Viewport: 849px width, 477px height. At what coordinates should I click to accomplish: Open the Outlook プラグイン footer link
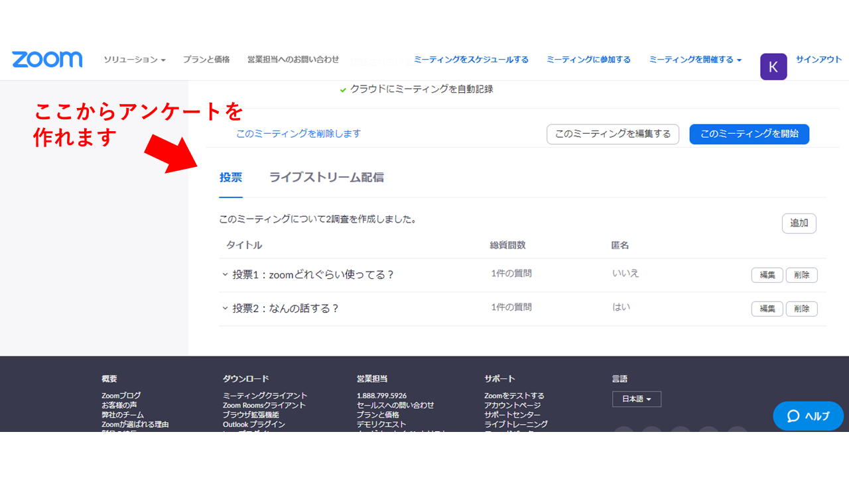[254, 424]
